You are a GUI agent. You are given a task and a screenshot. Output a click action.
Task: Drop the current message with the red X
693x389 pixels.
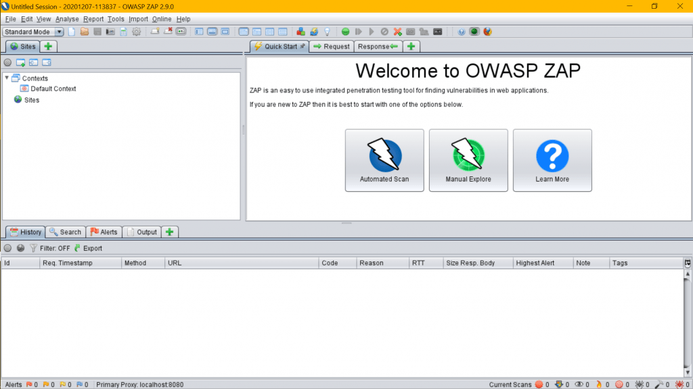point(397,32)
